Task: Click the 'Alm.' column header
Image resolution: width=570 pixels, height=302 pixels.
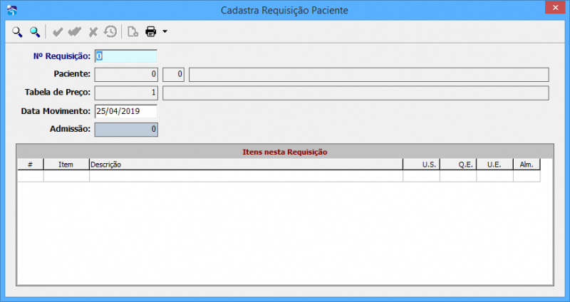Action: click(527, 165)
